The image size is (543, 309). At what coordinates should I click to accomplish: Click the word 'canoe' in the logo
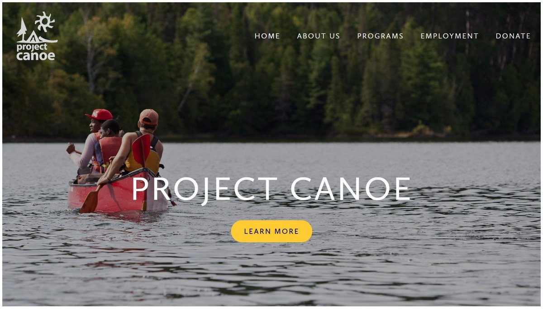(36, 56)
